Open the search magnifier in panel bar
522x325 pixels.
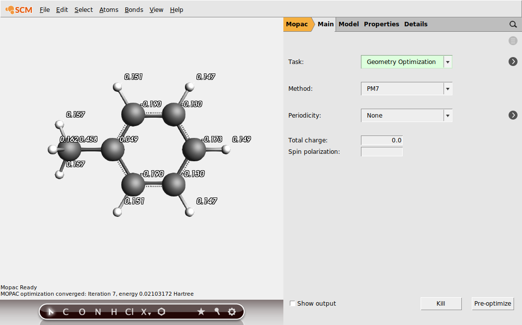[x=513, y=24]
